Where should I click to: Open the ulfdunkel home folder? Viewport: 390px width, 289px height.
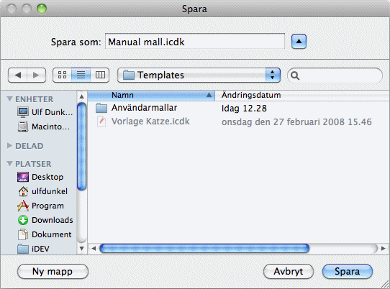point(42,191)
